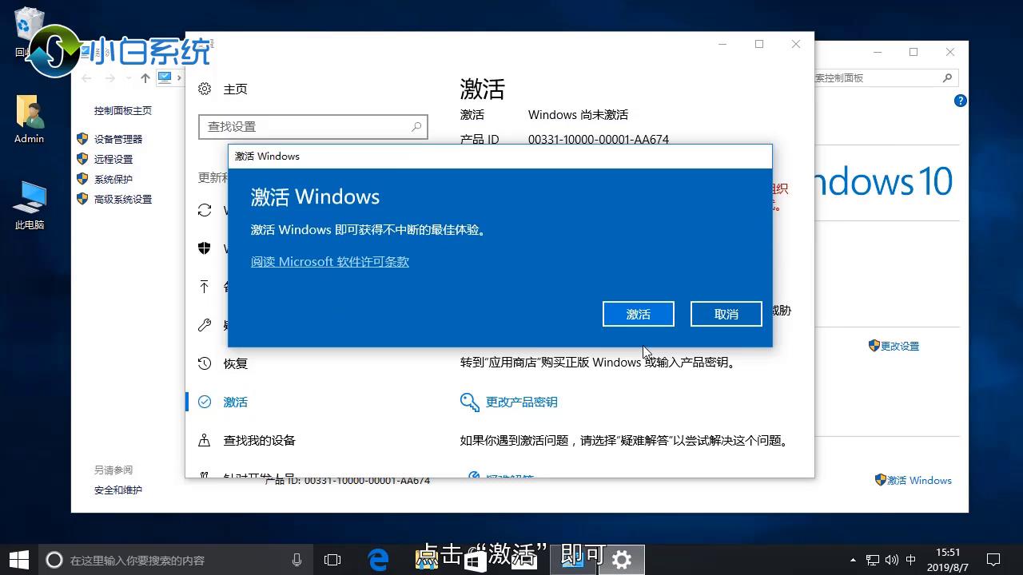Click the 更改产品密钥 link
This screenshot has width=1023, height=575.
click(x=521, y=402)
